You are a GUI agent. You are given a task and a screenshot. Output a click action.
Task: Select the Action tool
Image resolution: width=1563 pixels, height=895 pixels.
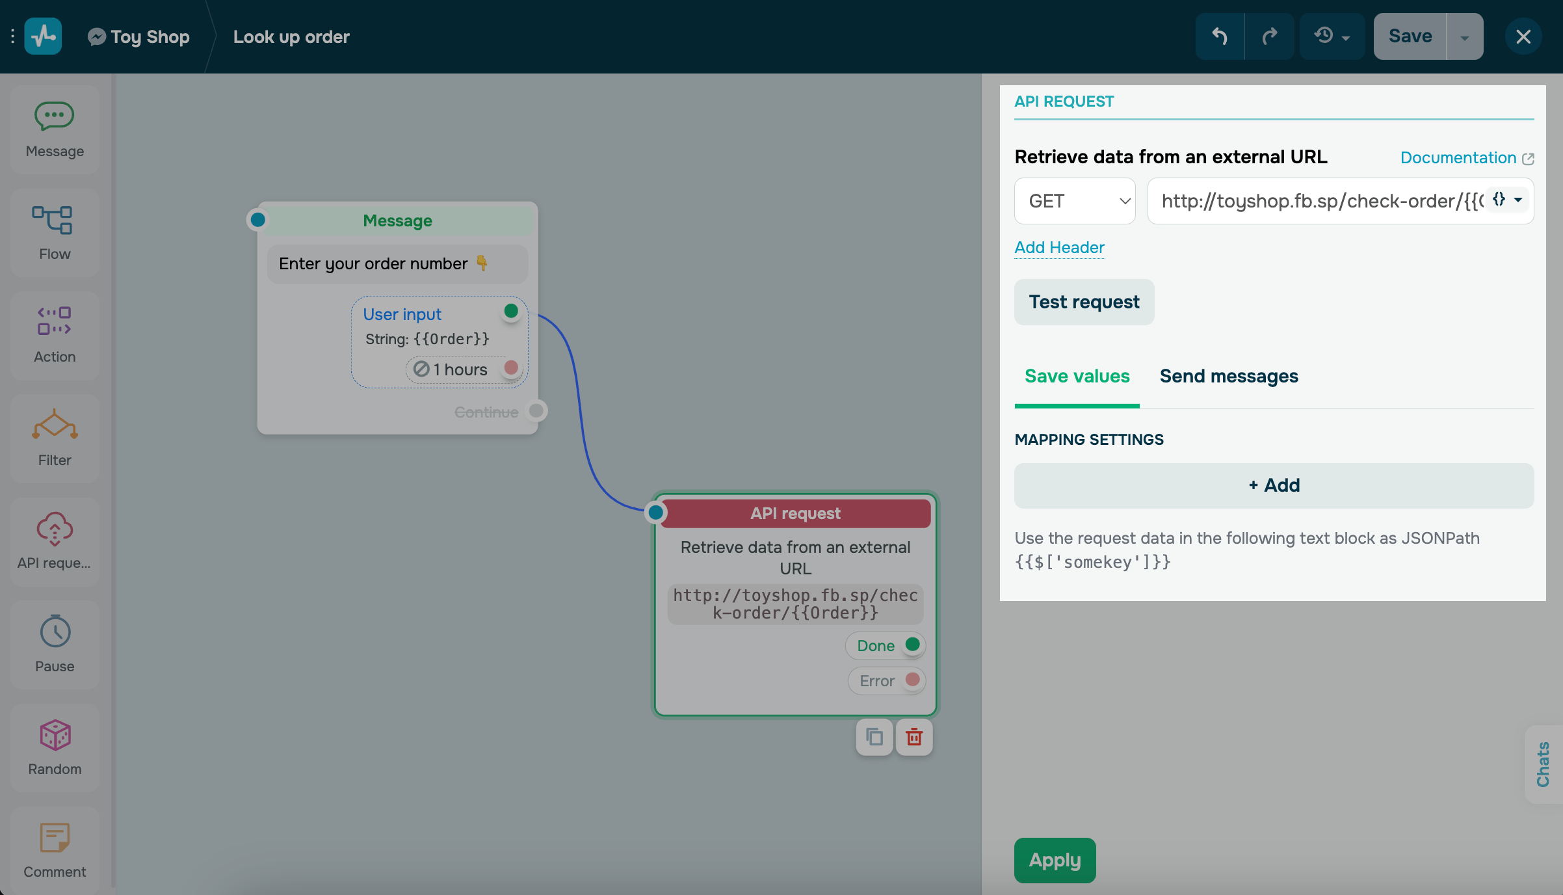click(55, 334)
